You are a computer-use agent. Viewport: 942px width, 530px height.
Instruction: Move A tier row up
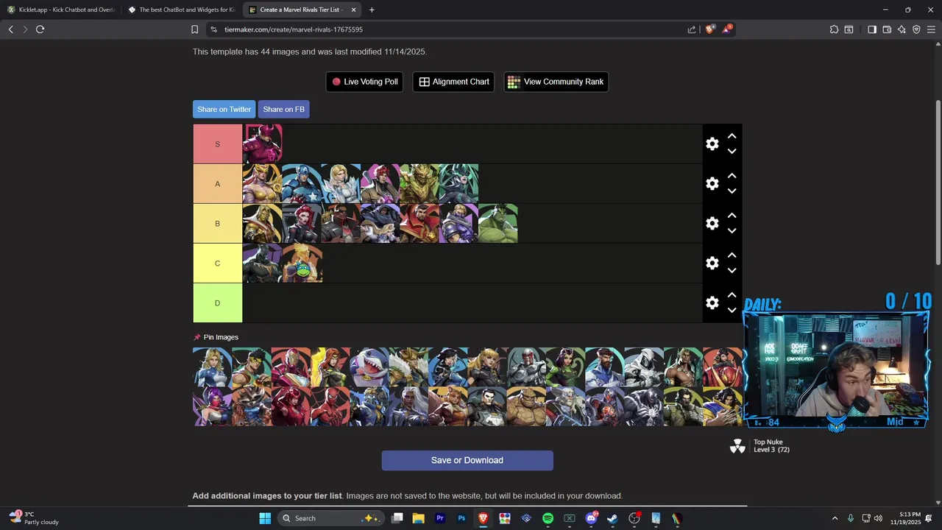(x=732, y=176)
